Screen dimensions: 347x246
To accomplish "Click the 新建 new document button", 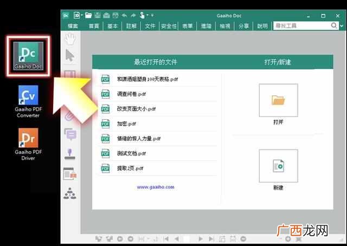I will (x=278, y=166).
